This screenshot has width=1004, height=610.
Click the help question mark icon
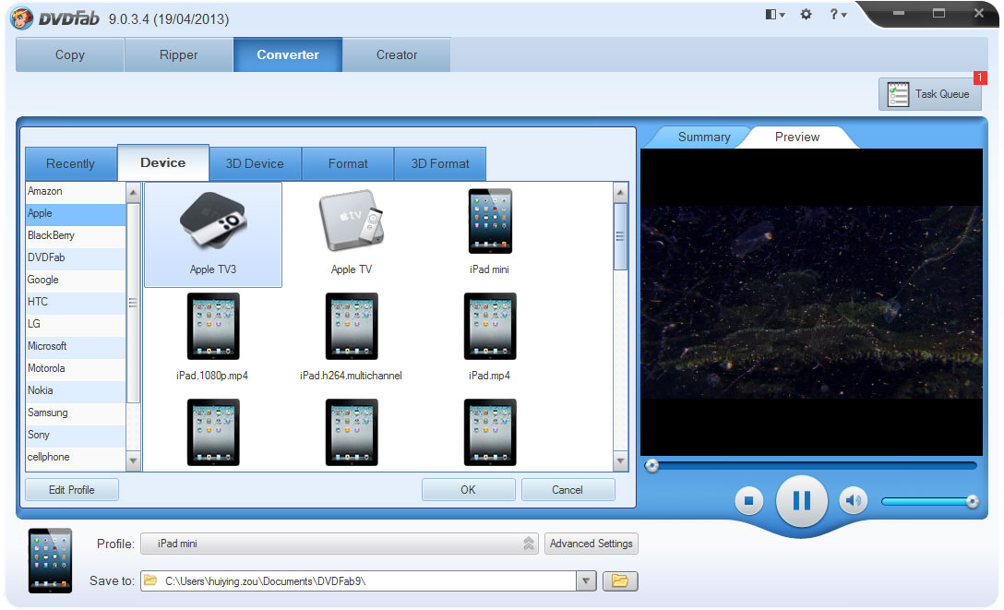coord(833,15)
